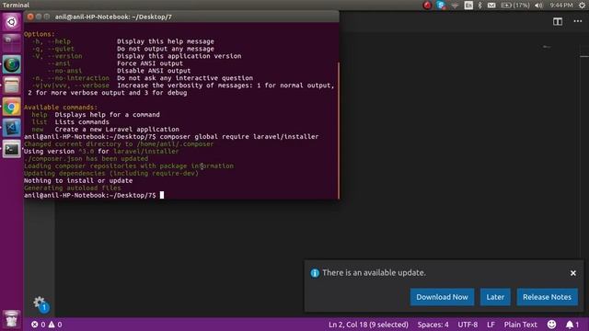
Task: Open VS Code editor more actions menu
Action: pyautogui.click(x=578, y=21)
